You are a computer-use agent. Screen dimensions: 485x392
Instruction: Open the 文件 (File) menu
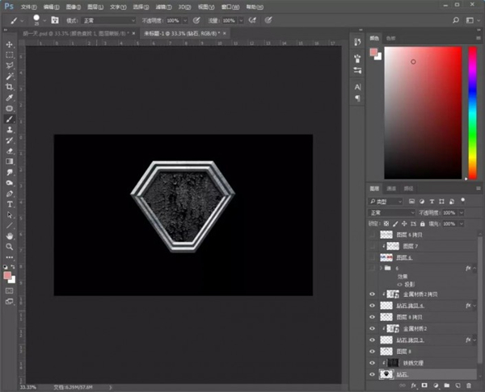pos(29,6)
